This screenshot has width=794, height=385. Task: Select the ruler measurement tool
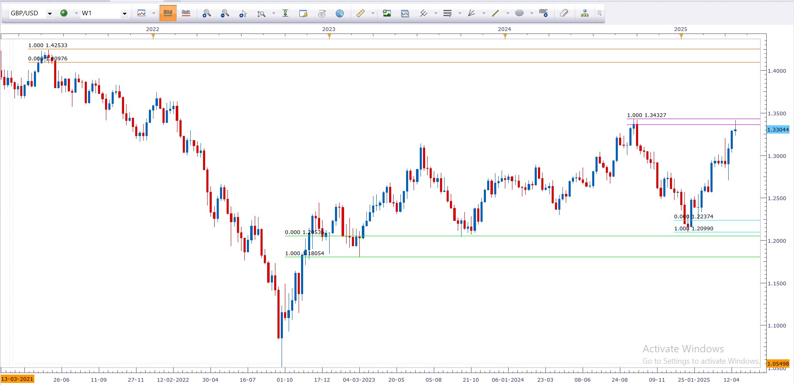click(361, 14)
